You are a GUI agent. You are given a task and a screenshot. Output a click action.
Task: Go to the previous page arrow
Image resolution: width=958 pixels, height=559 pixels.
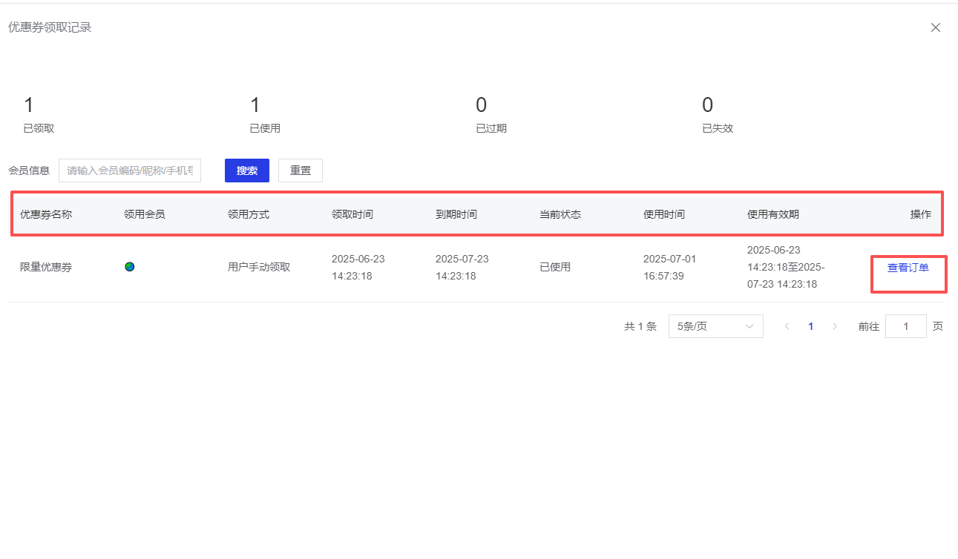coord(787,326)
